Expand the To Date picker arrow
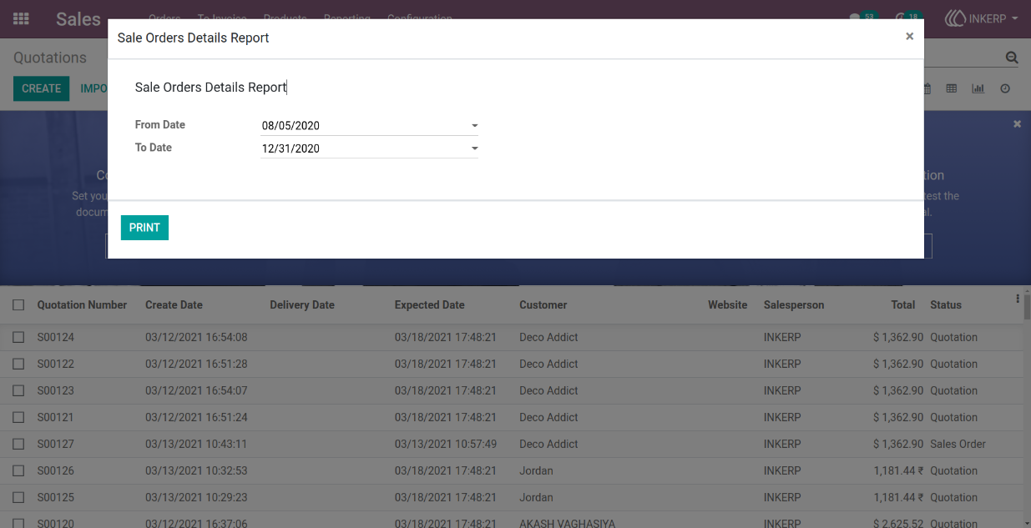 (x=474, y=148)
